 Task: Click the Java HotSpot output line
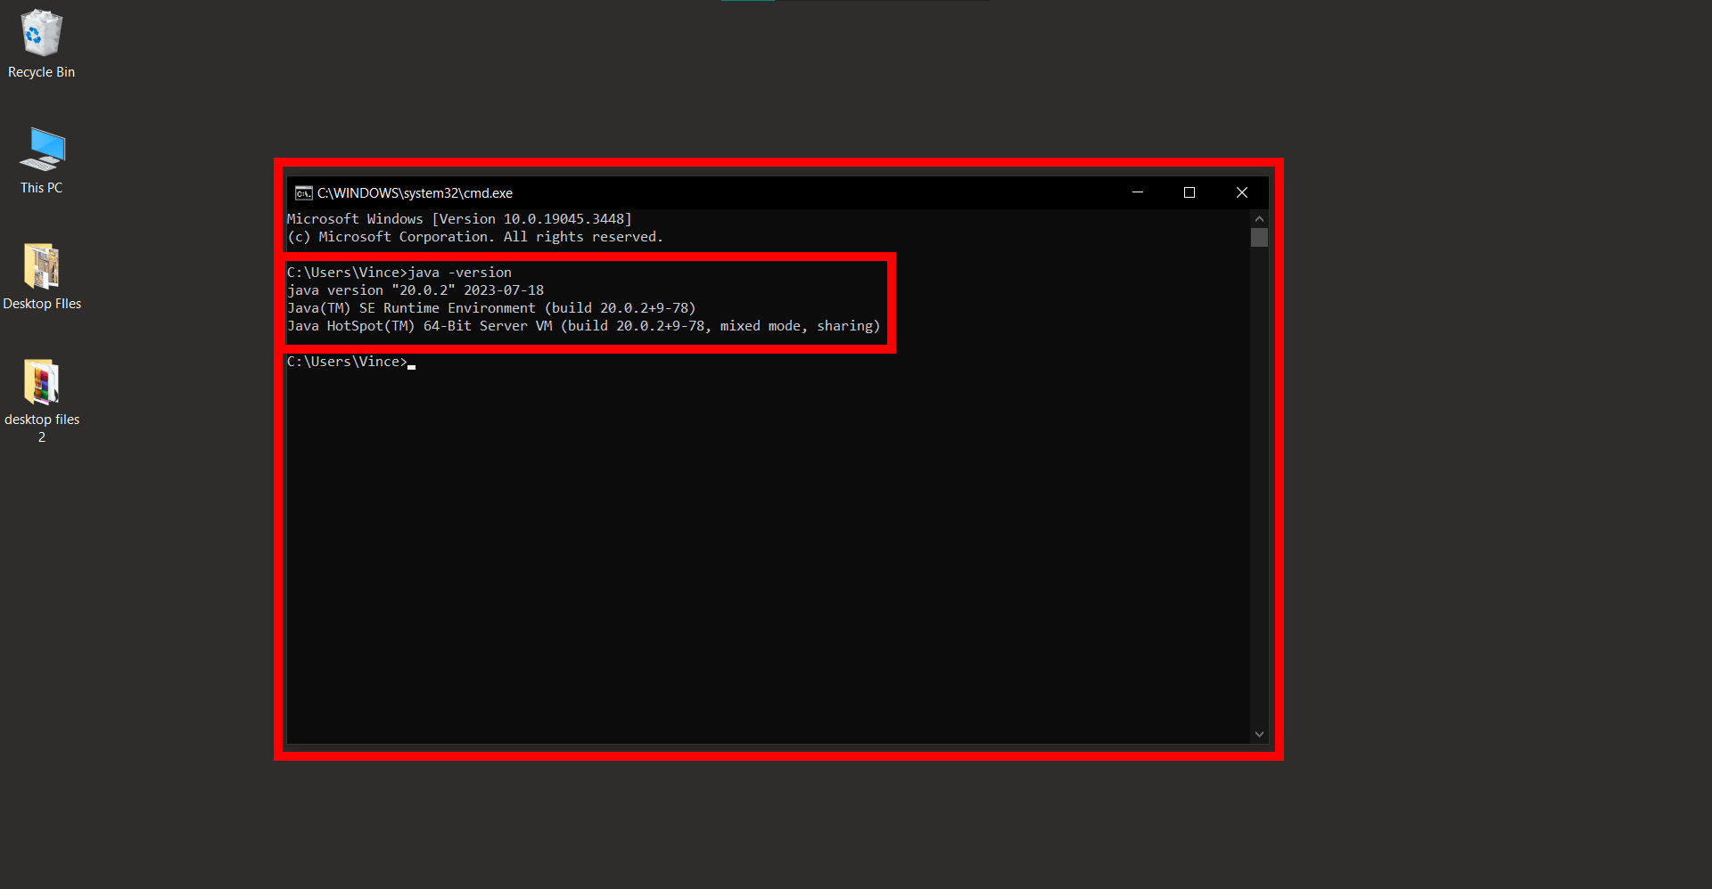tap(583, 326)
